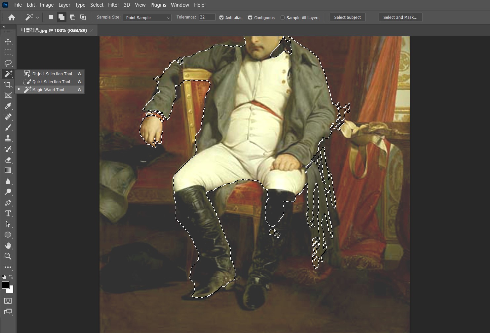Select the Horizontal Type tool
The image size is (490, 333).
[x=8, y=213]
